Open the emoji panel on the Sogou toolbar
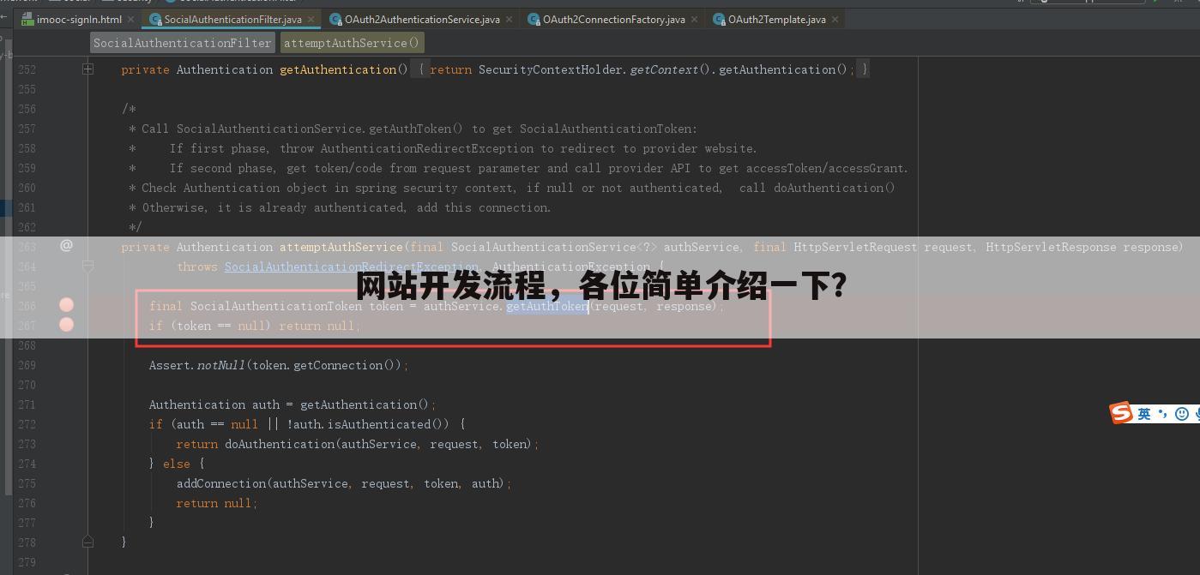Viewport: 1200px width, 575px height. coord(1182,413)
